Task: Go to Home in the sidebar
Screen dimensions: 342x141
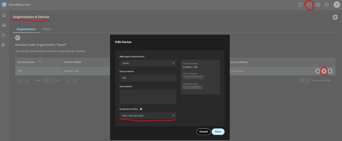Action: pos(4,15)
